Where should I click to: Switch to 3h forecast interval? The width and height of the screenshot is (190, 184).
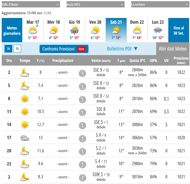(x=8, y=49)
